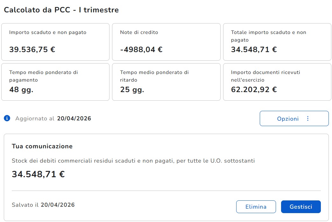Select the Totale importo scaduto e non pagato card
332x222 pixels.
coord(277,42)
